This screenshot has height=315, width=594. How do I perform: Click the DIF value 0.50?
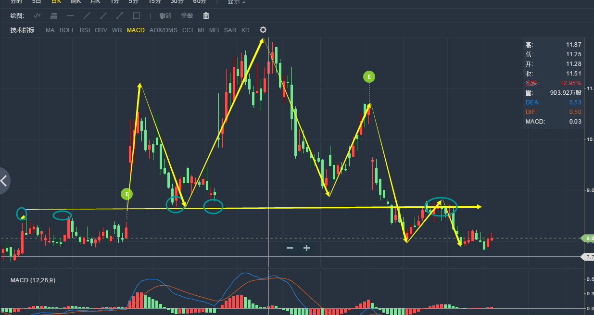[575, 112]
